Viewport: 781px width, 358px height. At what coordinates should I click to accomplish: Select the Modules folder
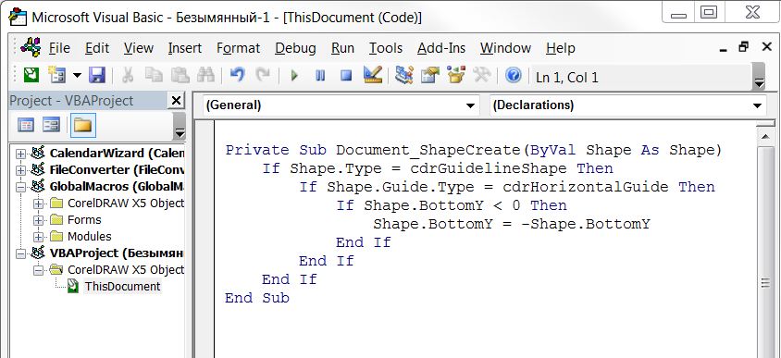pyautogui.click(x=90, y=236)
